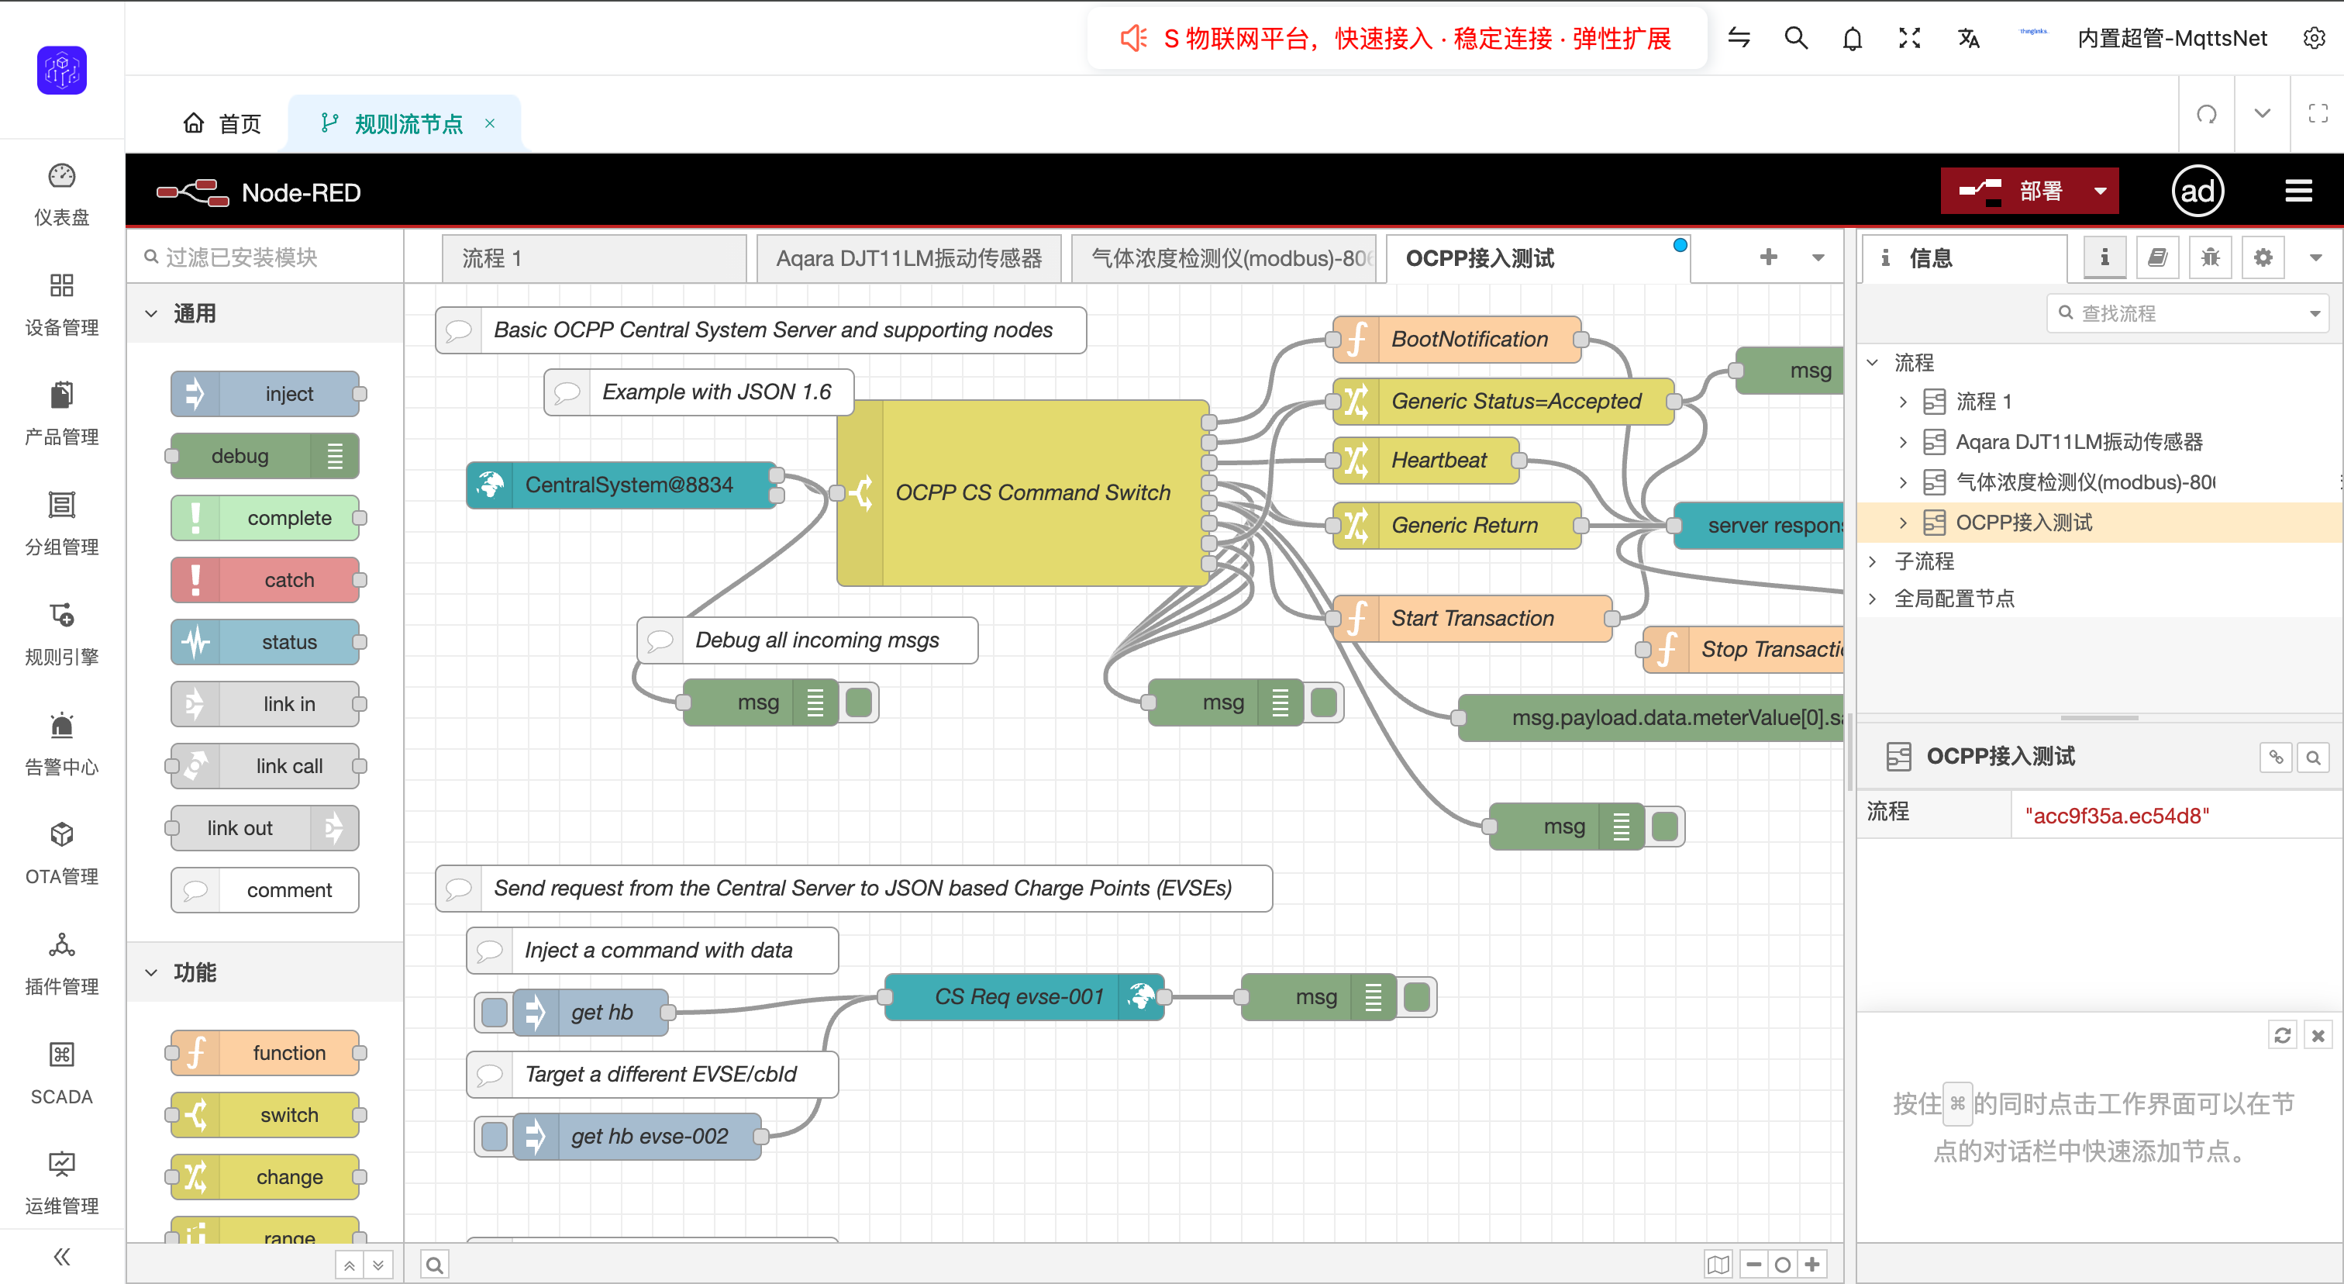Open 设备管理 in the left sidebar
Image resolution: width=2344 pixels, height=1284 pixels.
(x=61, y=304)
